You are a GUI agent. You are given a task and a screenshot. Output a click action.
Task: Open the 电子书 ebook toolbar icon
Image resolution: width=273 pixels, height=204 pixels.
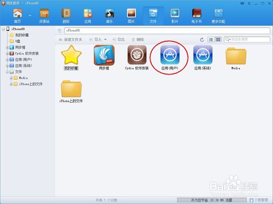pos(197,13)
